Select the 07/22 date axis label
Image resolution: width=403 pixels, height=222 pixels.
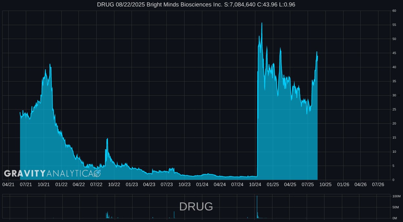(x=96, y=185)
